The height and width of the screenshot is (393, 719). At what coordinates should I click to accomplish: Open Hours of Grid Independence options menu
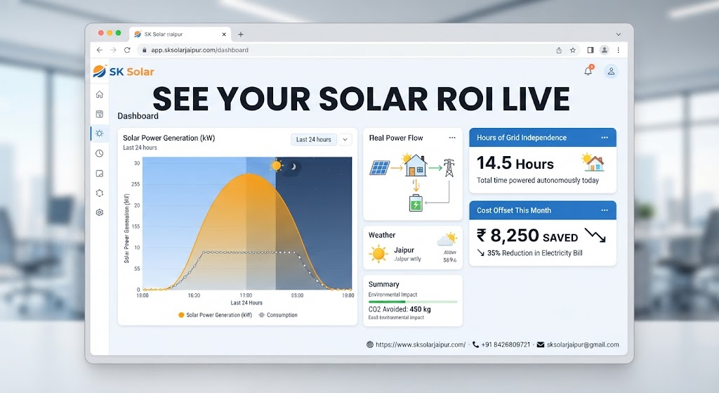[x=605, y=138]
